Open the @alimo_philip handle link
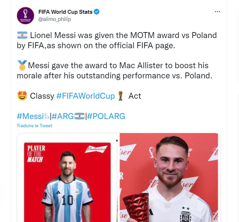 54,19
